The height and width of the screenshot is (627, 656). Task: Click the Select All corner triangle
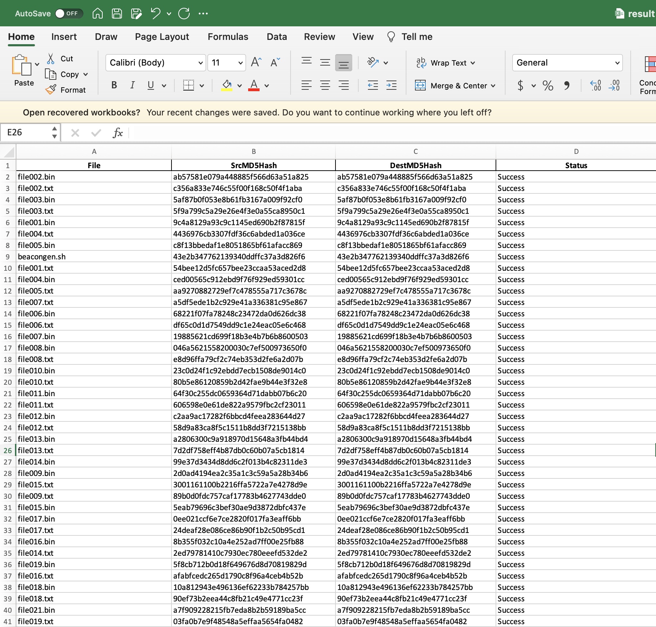pos(9,152)
